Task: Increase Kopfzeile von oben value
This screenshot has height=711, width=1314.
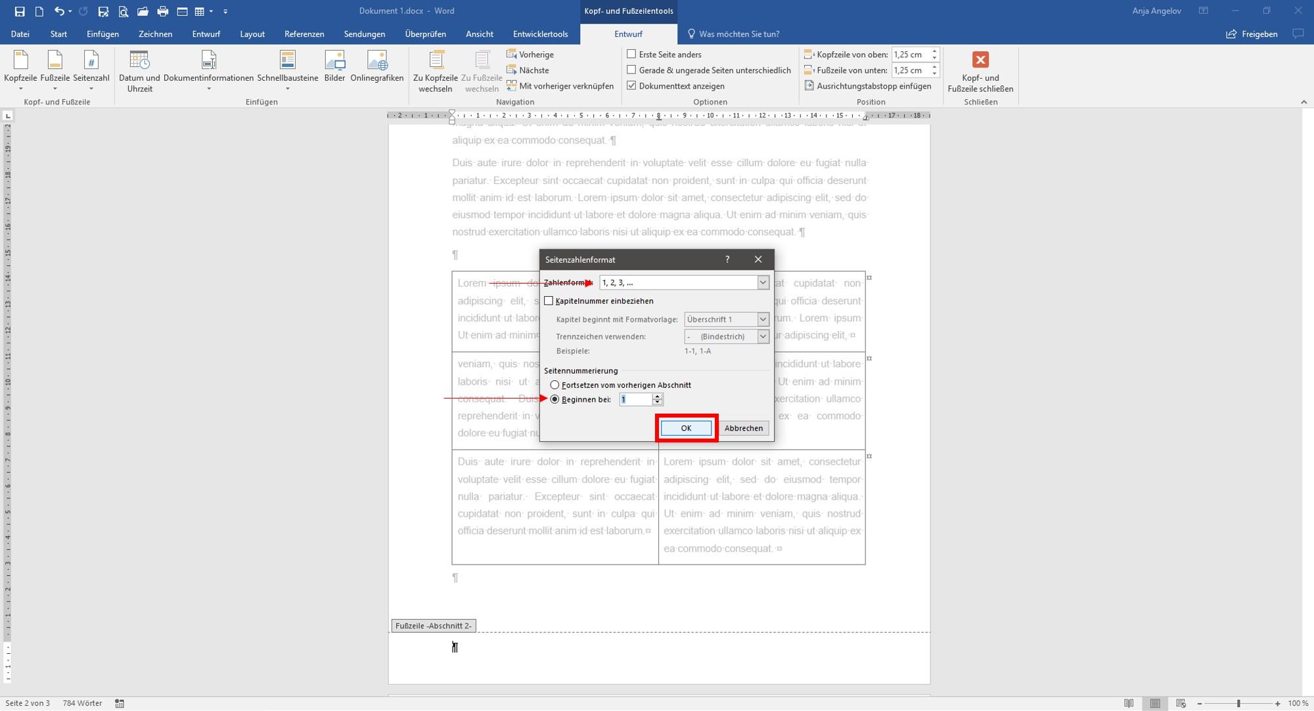Action: 934,51
